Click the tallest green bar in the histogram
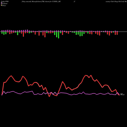This screenshot has height=127, width=127. coord(59,35)
